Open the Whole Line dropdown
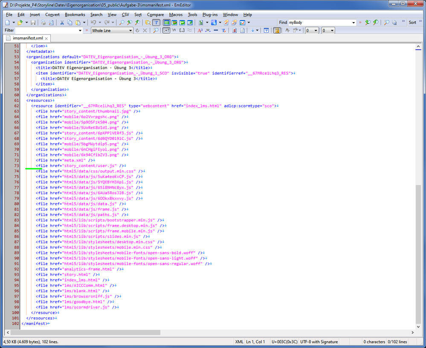Image resolution: width=426 pixels, height=348 pixels. click(x=130, y=31)
